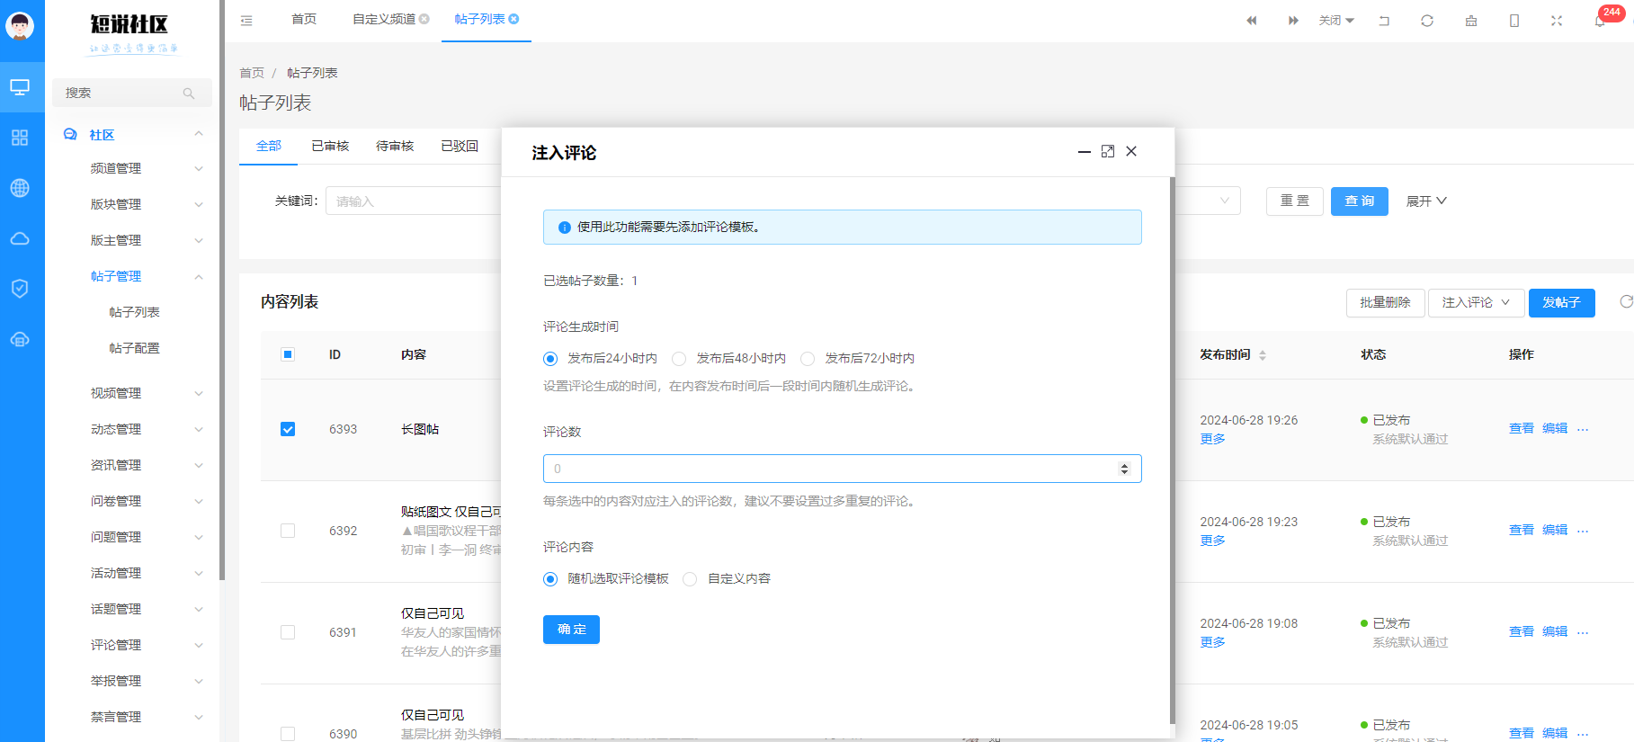Click the mobile device icon in top bar
Screen dimensions: 1634x742
[1514, 21]
